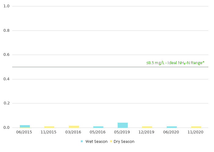Click the yellow Dry Season legend swatch
This screenshot has height=152, width=214.
pos(111,142)
